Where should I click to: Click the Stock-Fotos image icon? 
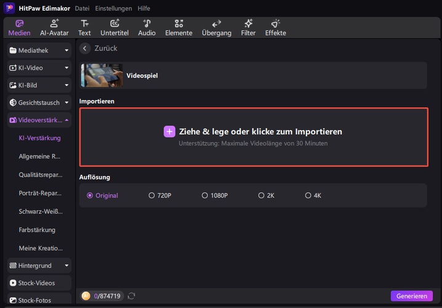[13, 301]
